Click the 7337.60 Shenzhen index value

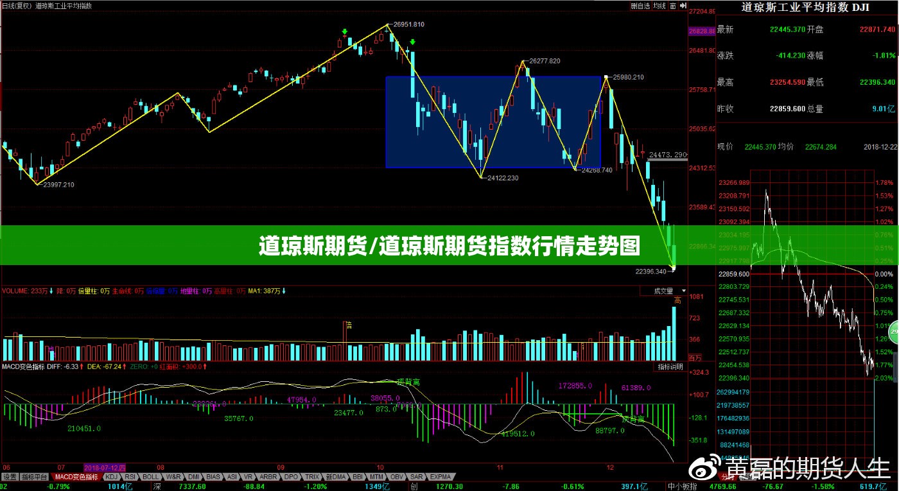(192, 487)
